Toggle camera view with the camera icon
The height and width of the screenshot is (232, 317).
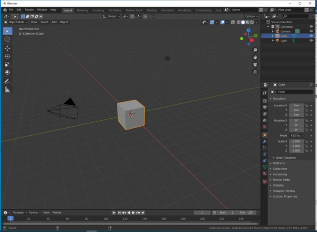[255, 64]
